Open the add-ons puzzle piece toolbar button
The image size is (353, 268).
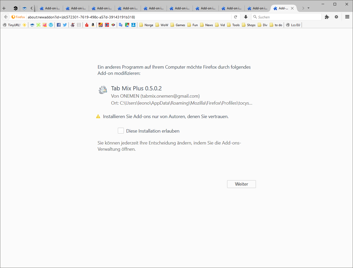[x=327, y=17]
